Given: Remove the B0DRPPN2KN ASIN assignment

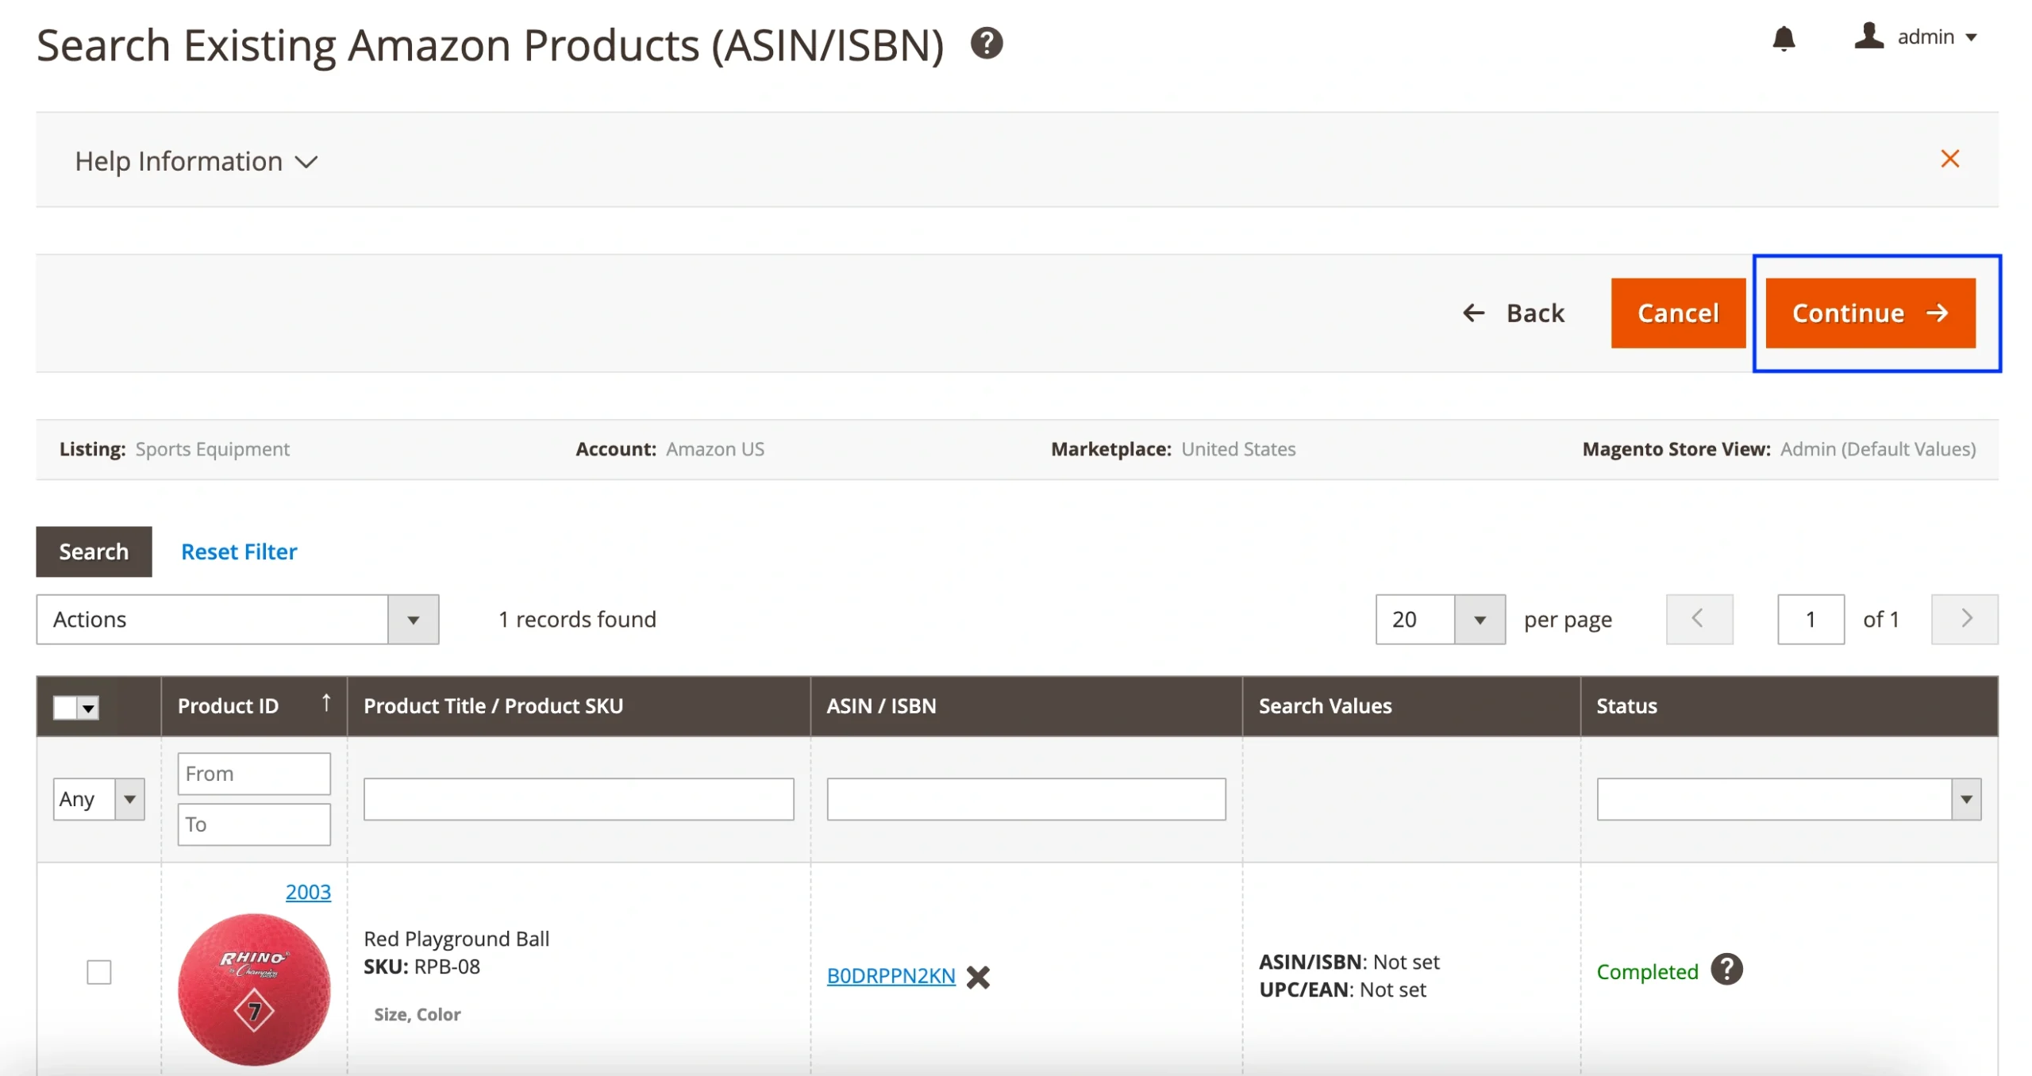Looking at the screenshot, I should (x=979, y=978).
